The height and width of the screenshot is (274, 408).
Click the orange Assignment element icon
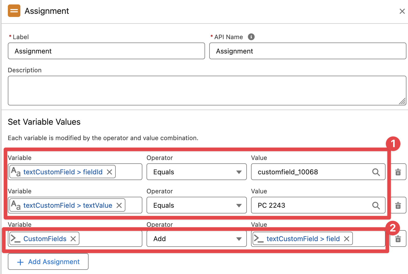pyautogui.click(x=14, y=11)
